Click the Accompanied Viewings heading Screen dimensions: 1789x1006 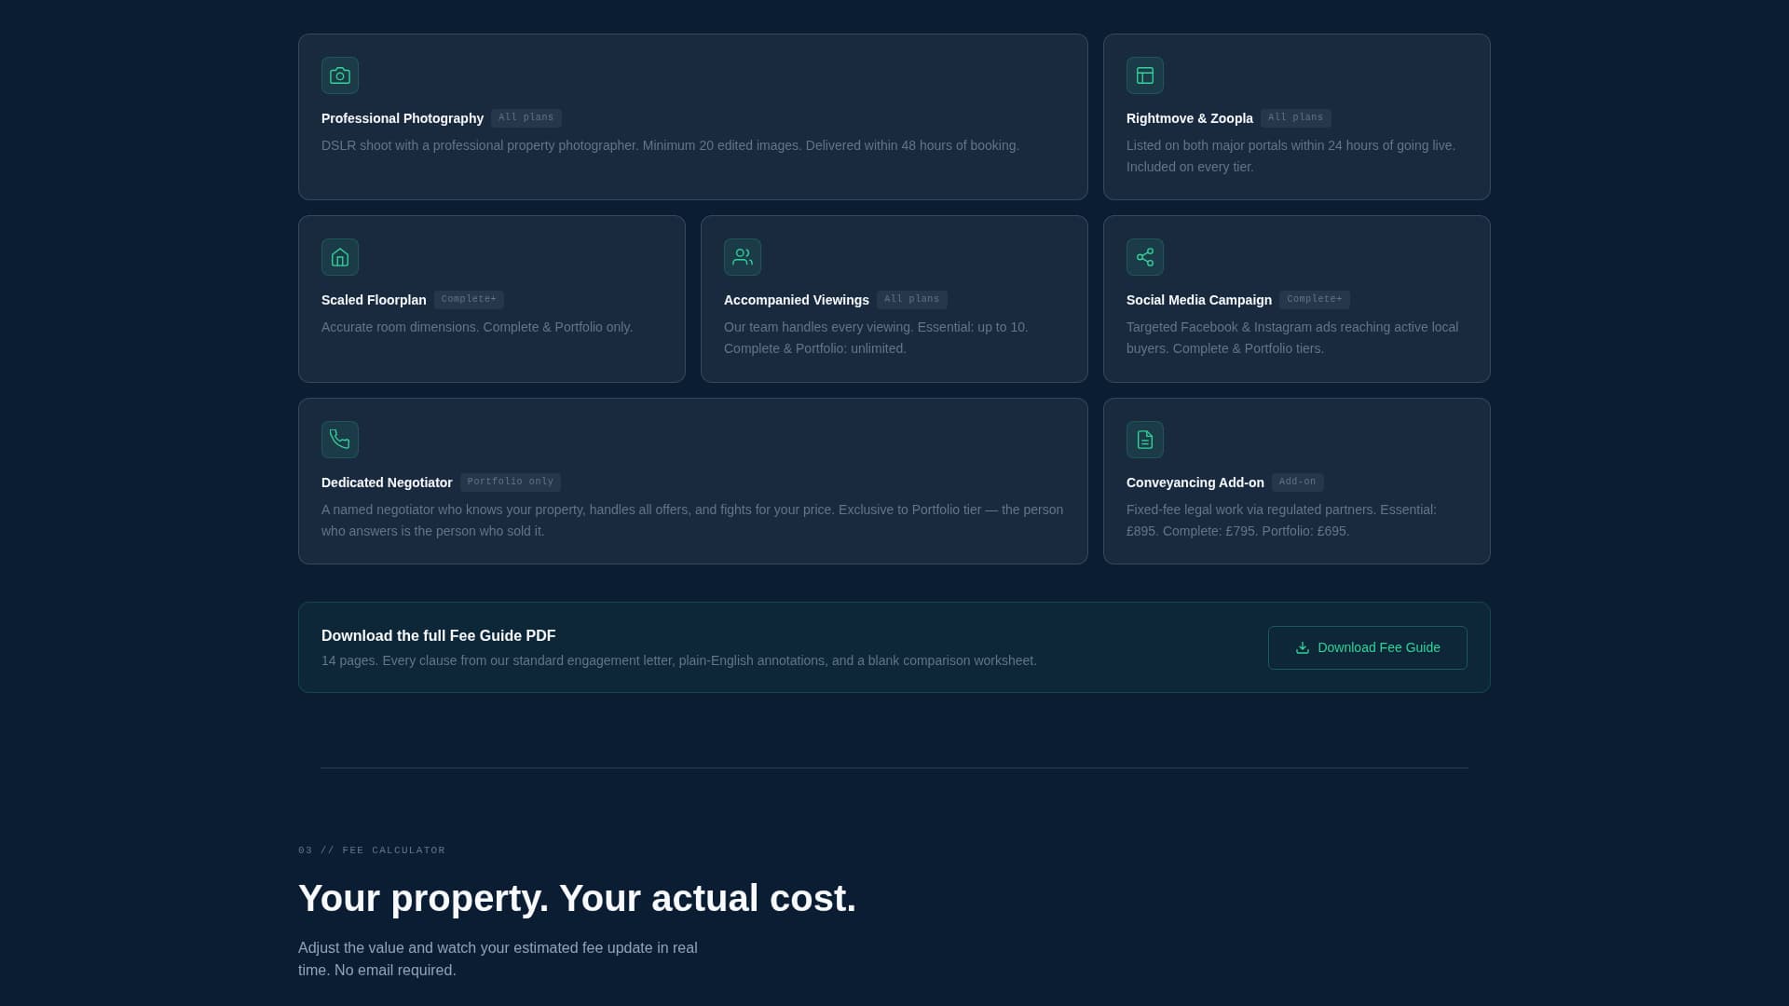(x=797, y=300)
